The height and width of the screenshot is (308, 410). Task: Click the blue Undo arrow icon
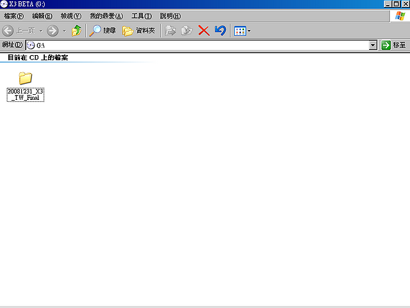click(x=220, y=31)
